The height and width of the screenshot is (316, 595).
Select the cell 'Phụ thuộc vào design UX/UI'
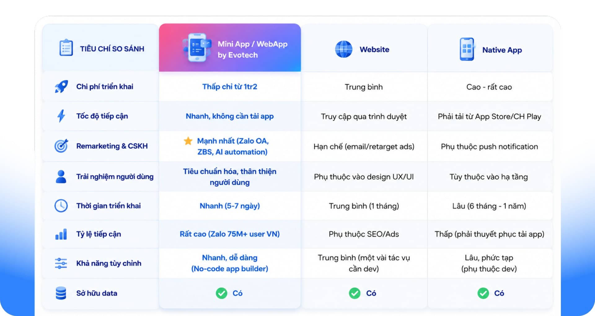click(364, 177)
